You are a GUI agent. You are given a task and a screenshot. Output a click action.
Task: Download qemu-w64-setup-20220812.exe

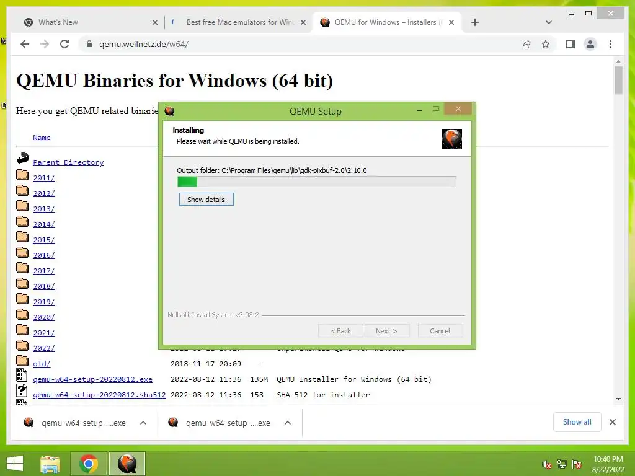[93, 379]
